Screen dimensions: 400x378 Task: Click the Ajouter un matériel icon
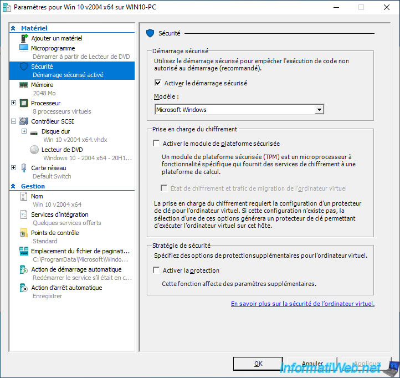click(24, 38)
